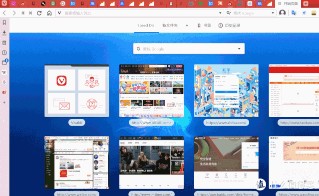The width and height of the screenshot is (319, 196).
Task: Open the Bilibili speed dial thumbnail
Action: 151,90
